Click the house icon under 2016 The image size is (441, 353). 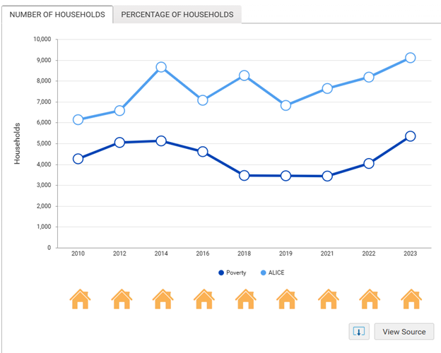[204, 299]
